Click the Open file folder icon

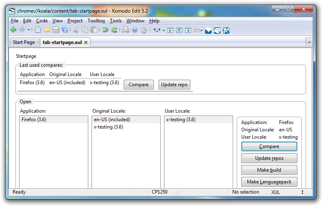click(47, 30)
